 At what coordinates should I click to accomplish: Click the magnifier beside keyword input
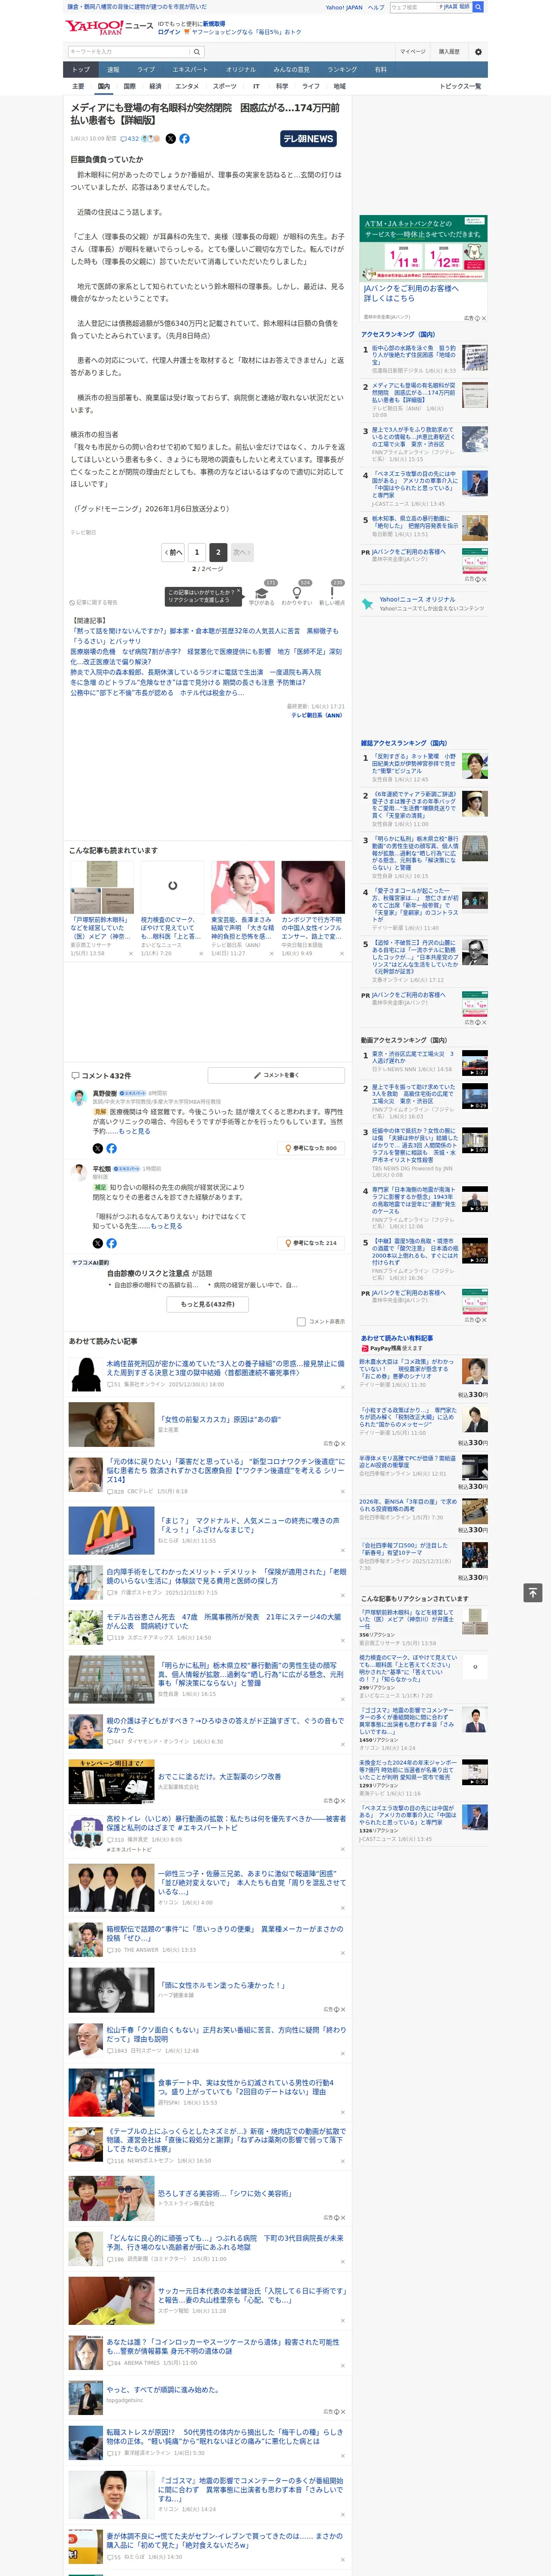[x=197, y=51]
